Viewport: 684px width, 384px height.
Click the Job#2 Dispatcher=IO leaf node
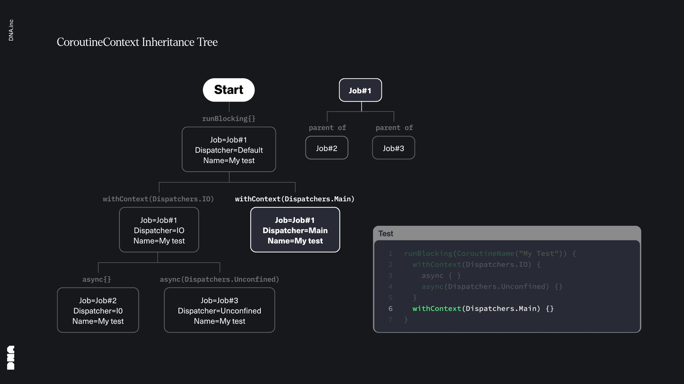point(98,310)
